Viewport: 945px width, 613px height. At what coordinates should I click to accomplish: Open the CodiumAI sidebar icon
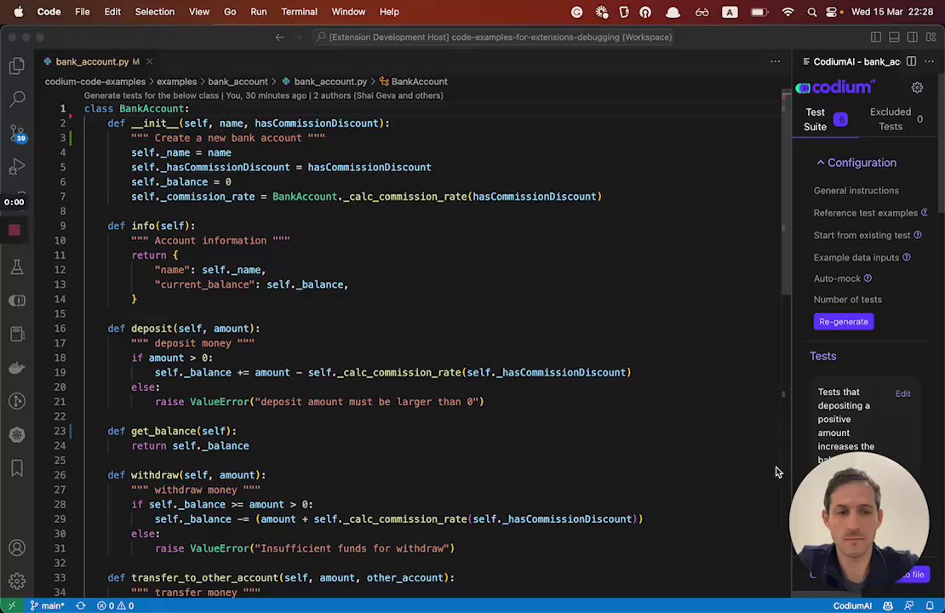[17, 301]
